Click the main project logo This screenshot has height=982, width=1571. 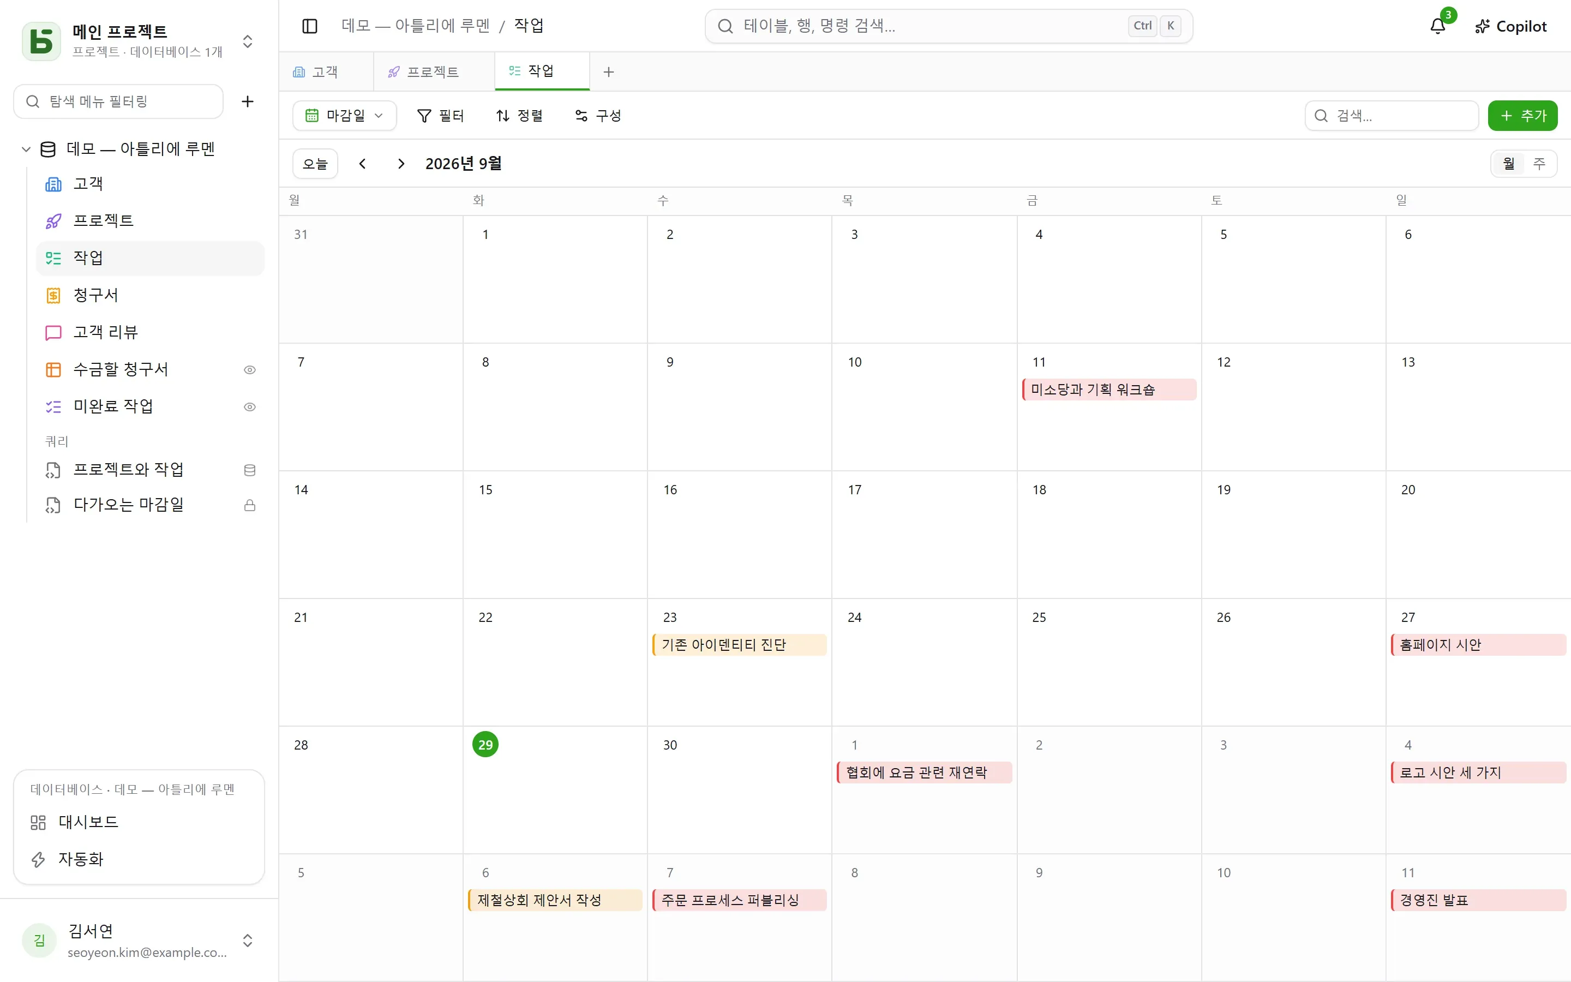tap(41, 41)
